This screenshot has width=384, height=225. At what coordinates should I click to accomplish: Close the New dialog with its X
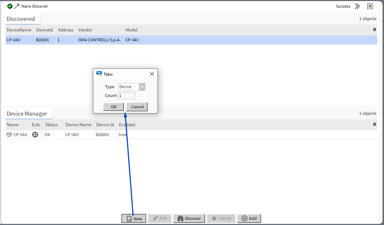[x=152, y=74]
